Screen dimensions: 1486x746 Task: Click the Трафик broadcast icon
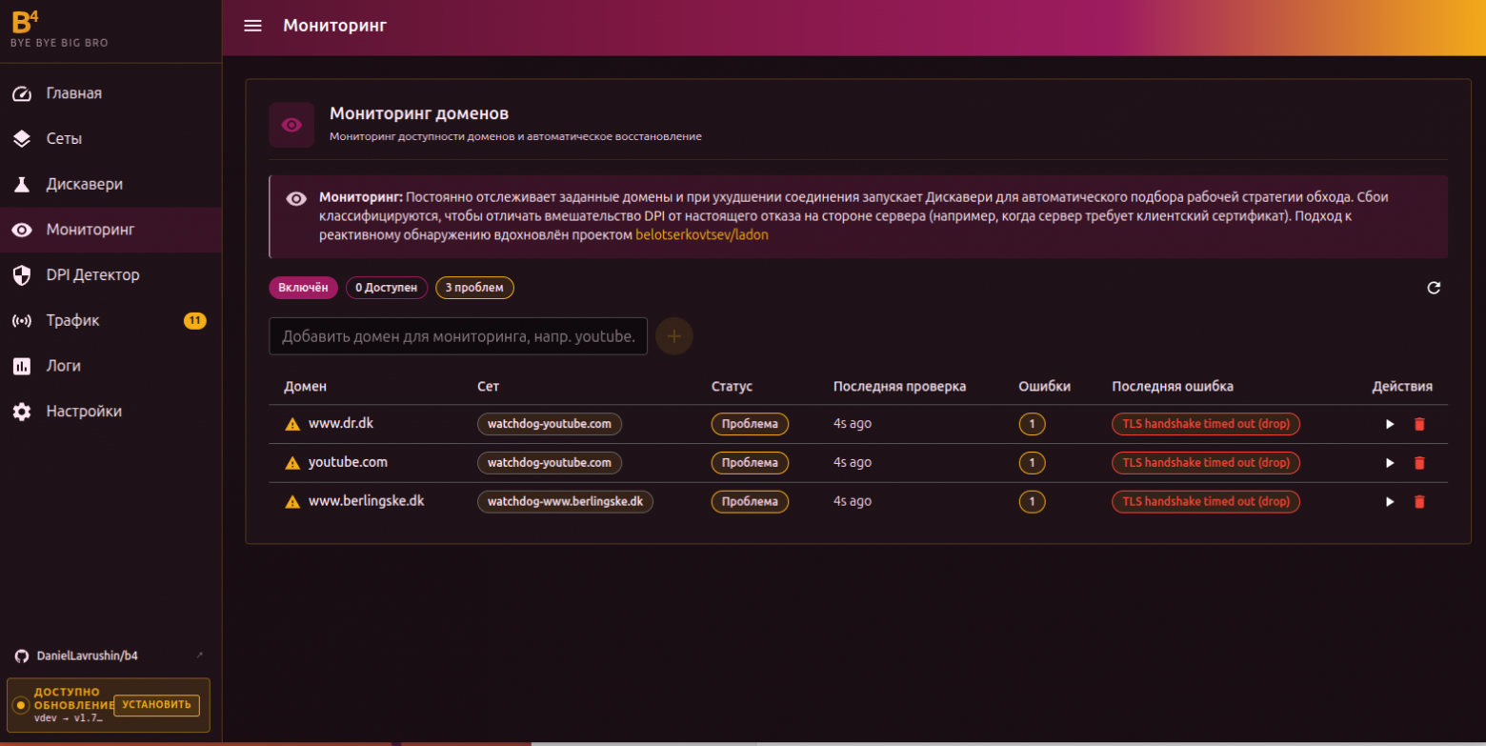pyautogui.click(x=22, y=320)
